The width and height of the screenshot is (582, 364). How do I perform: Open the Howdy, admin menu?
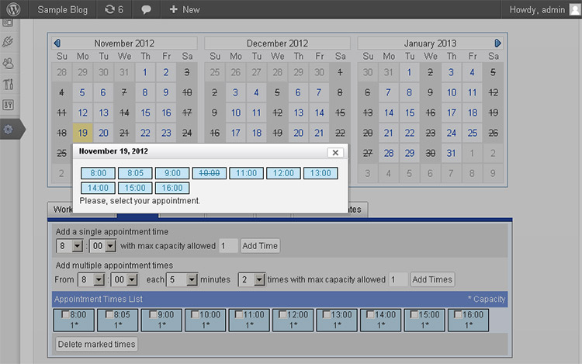point(537,9)
